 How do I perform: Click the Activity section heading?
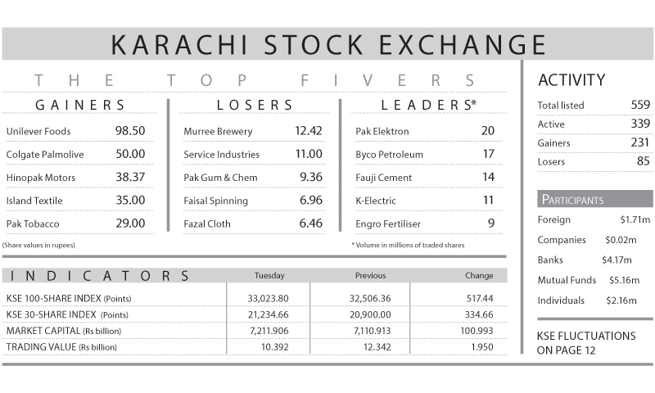pos(571,80)
